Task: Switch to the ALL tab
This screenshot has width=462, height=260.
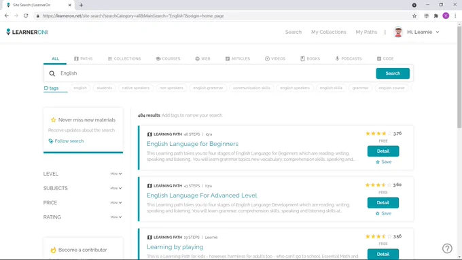Action: 55,58
